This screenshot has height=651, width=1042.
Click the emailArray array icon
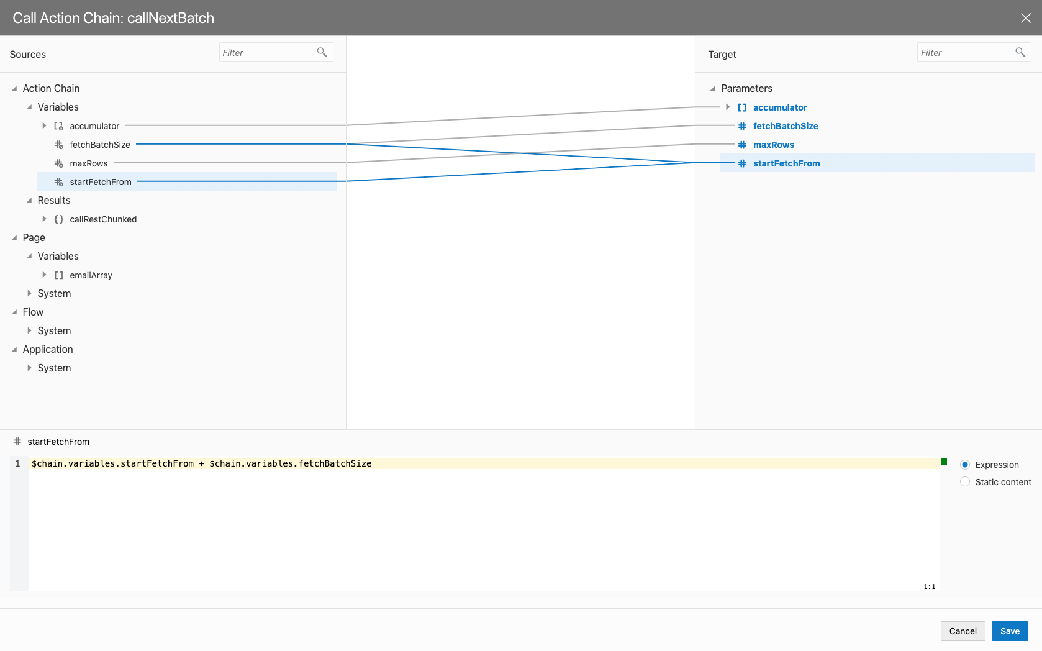point(58,275)
